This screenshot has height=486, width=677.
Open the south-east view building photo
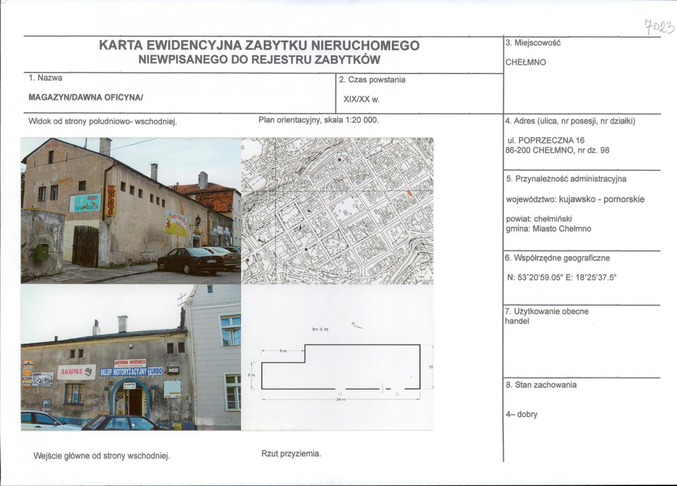click(131, 210)
